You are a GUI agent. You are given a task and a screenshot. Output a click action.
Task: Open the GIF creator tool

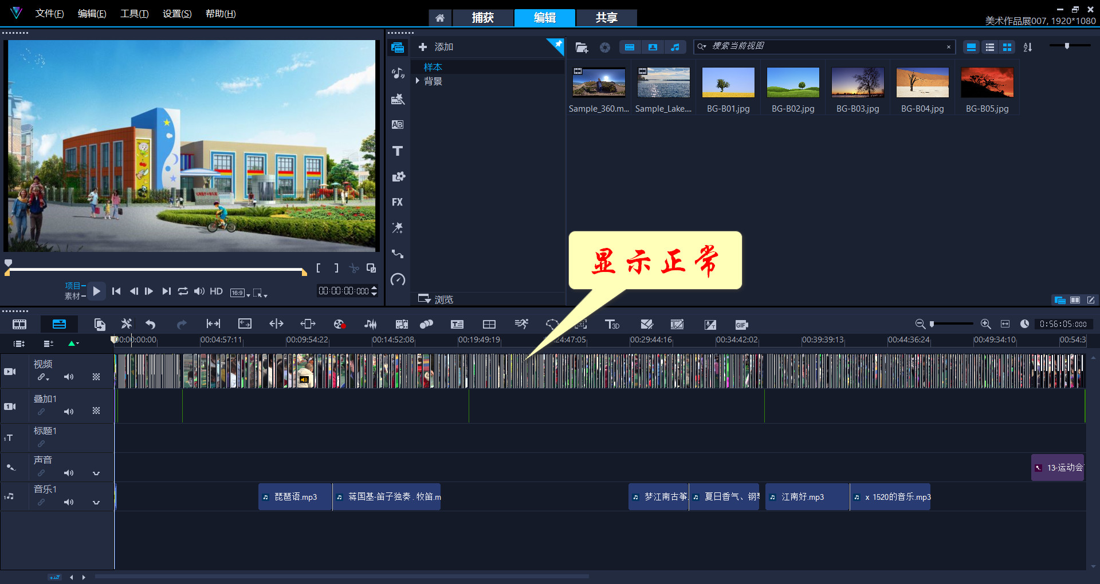click(741, 325)
